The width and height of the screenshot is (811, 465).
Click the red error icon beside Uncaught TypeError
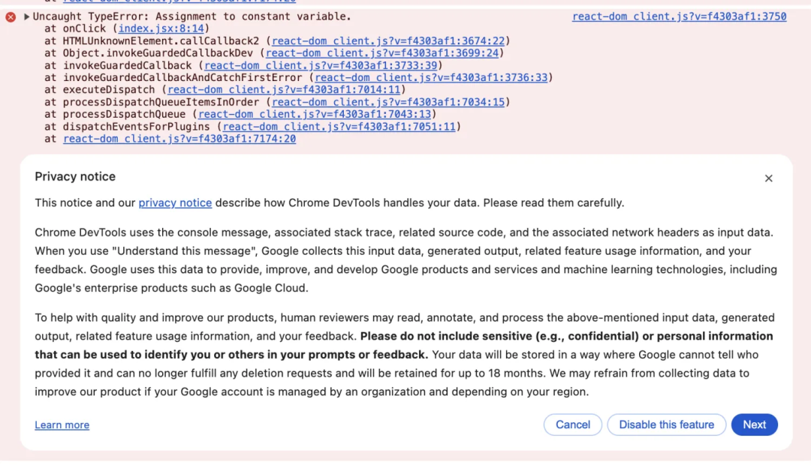pos(11,16)
